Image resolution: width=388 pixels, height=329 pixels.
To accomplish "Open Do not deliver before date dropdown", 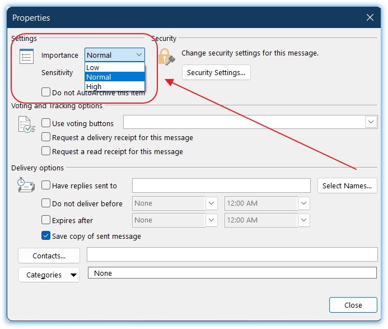I will pyautogui.click(x=211, y=203).
